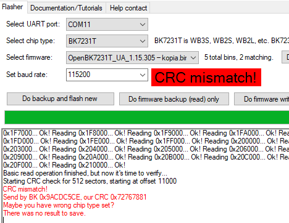Click the 5 total bins, 2 matching text
Image resolution: width=289 pixels, height=223 pixels.
click(x=238, y=57)
